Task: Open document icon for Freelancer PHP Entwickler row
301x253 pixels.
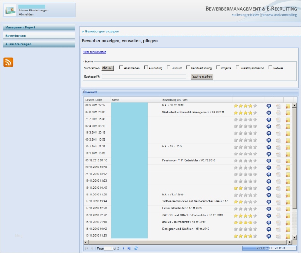Action: click(x=278, y=160)
